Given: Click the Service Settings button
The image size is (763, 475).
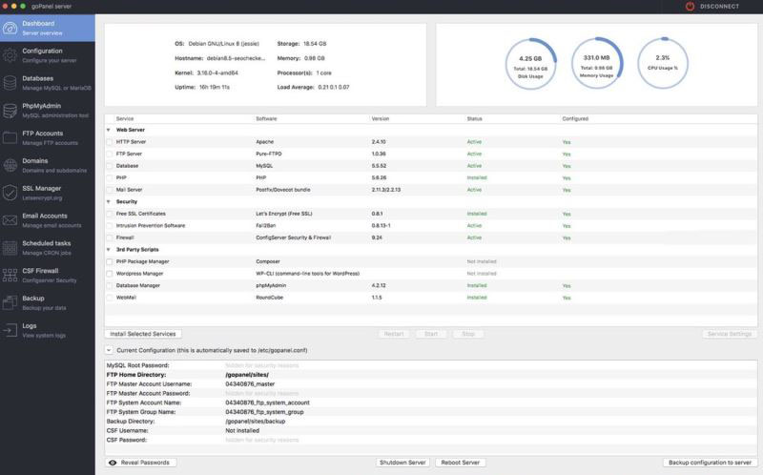Looking at the screenshot, I should tap(730, 334).
